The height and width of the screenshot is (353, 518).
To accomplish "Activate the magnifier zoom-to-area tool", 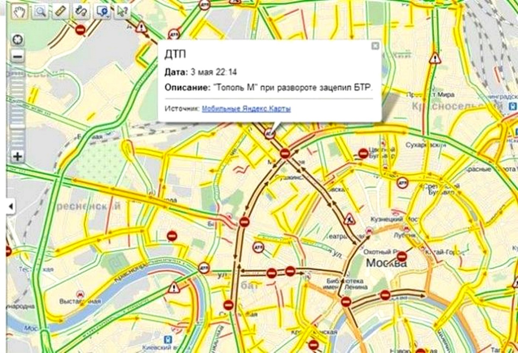I will tap(41, 11).
